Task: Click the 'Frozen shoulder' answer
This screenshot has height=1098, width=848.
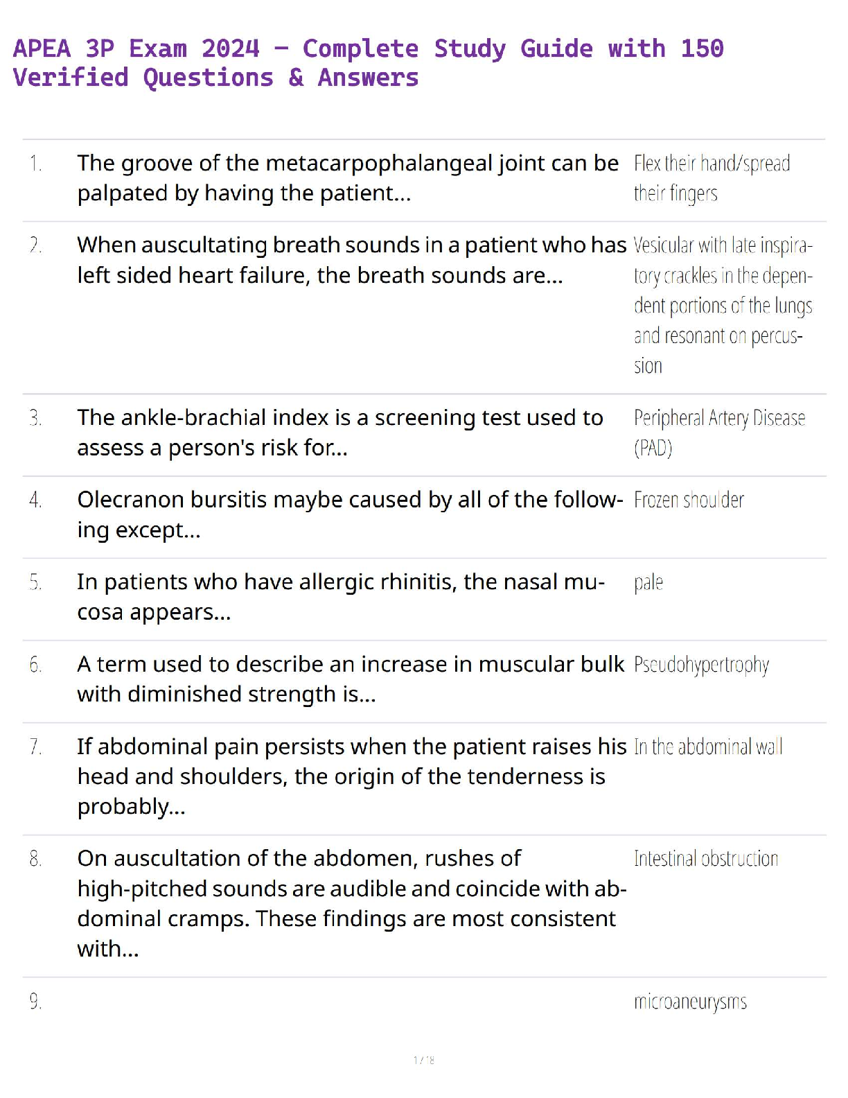Action: coord(689,500)
